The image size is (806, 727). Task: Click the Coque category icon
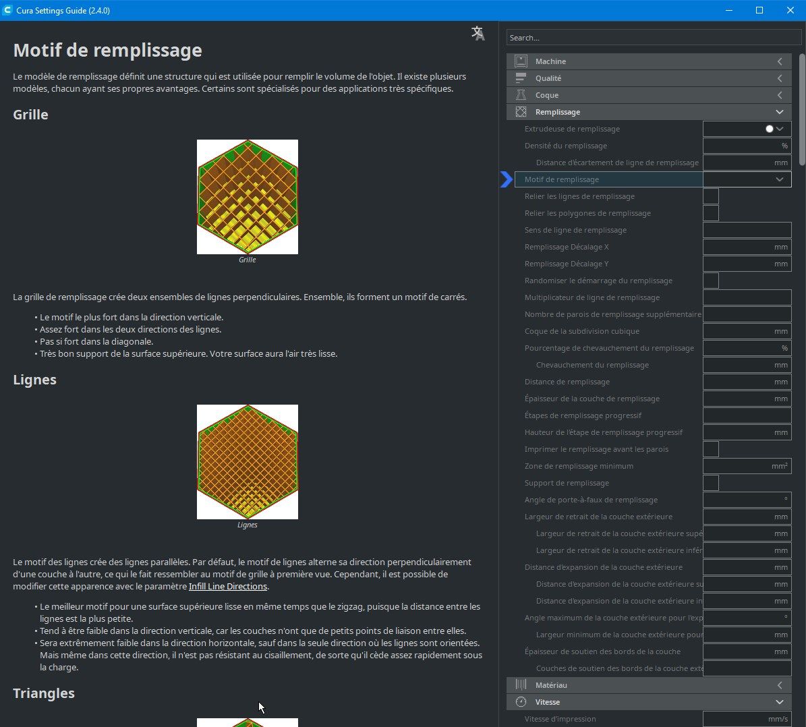point(521,95)
